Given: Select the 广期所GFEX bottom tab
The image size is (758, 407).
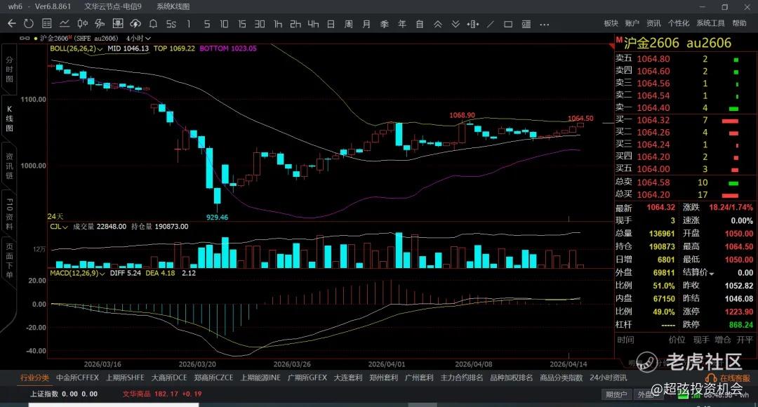Looking at the screenshot, I should point(307,378).
